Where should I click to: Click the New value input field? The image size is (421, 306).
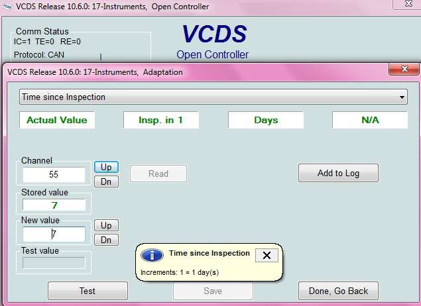click(54, 234)
